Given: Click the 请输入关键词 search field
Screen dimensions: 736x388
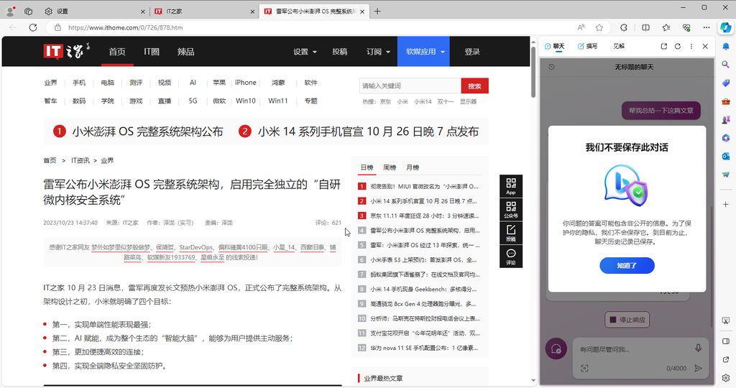Looking at the screenshot, I should (x=410, y=86).
